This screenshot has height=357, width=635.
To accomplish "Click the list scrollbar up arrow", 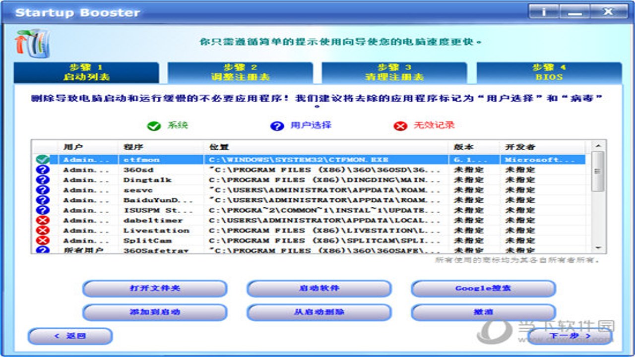I will click(598, 146).
